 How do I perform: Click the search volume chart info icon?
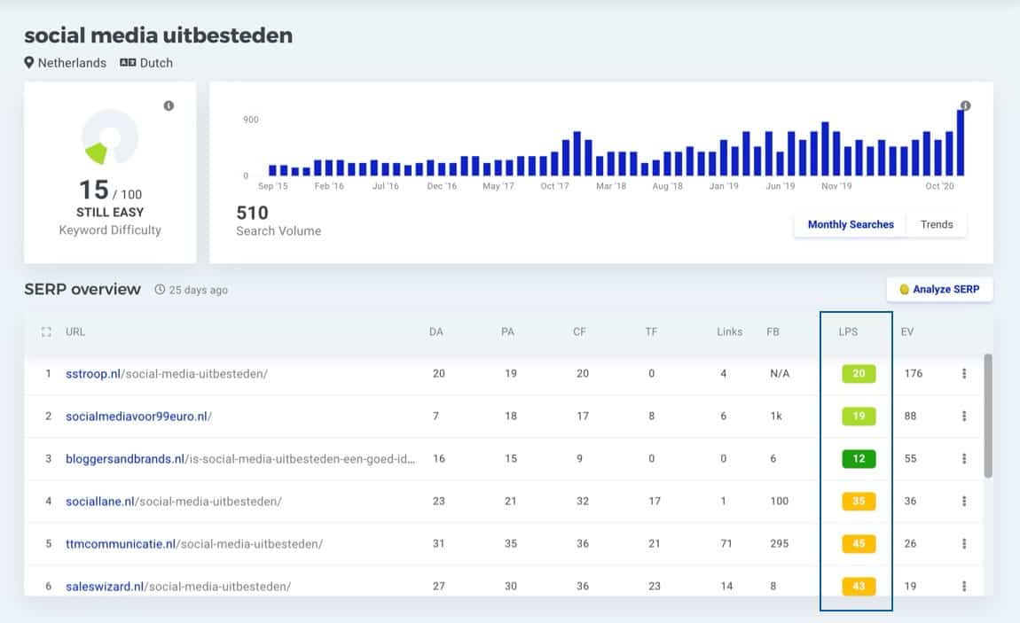[x=965, y=105]
